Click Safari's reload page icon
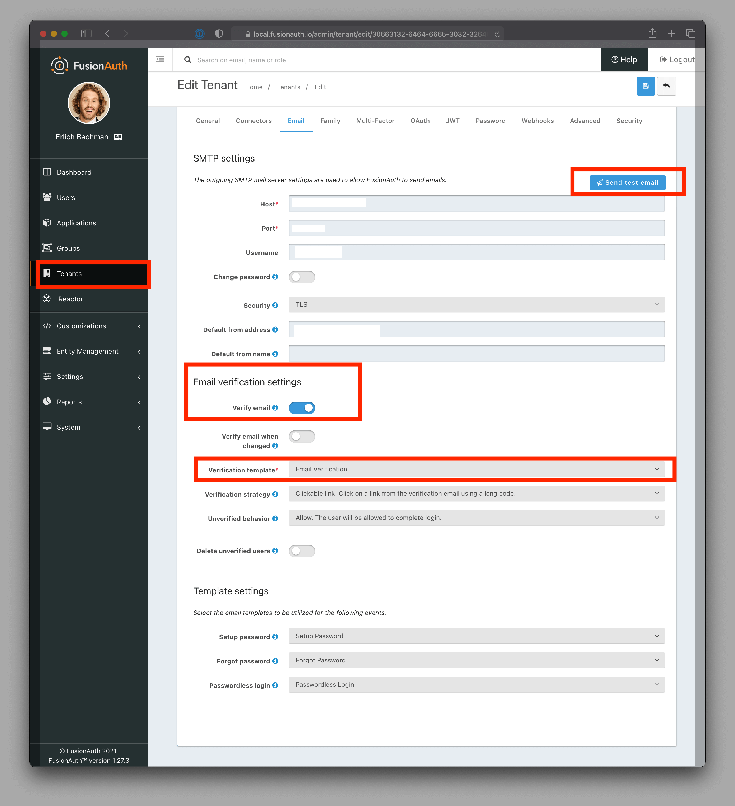 [x=497, y=34]
